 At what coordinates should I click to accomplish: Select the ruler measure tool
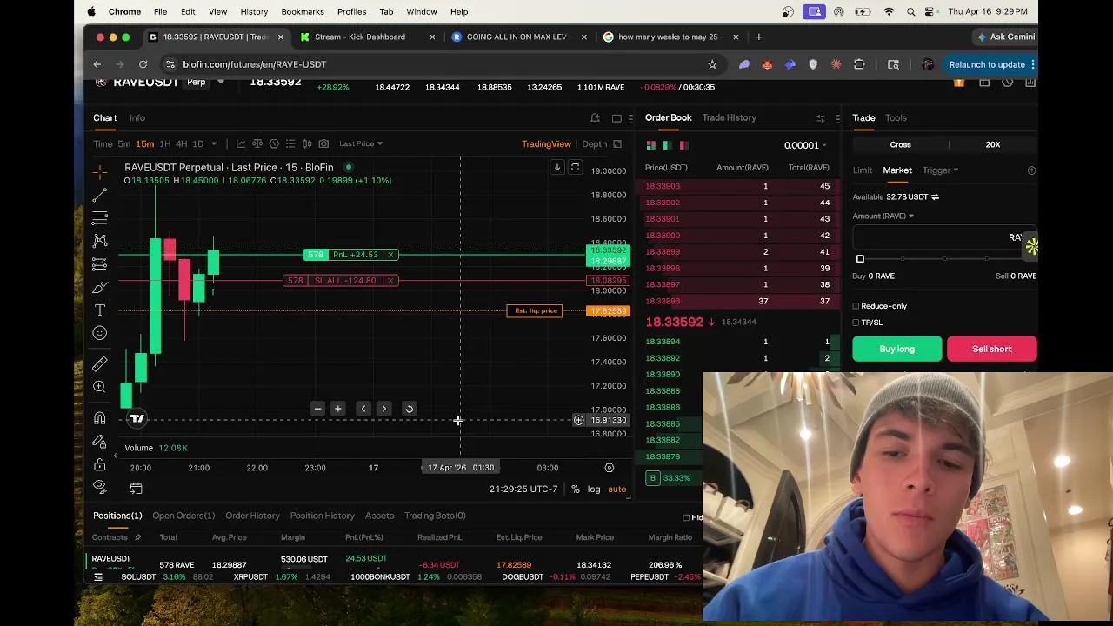100,364
